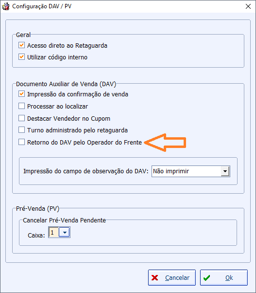The height and width of the screenshot is (293, 256).
Task: Expand the Caixa dropdown arrow
Action: (64, 233)
